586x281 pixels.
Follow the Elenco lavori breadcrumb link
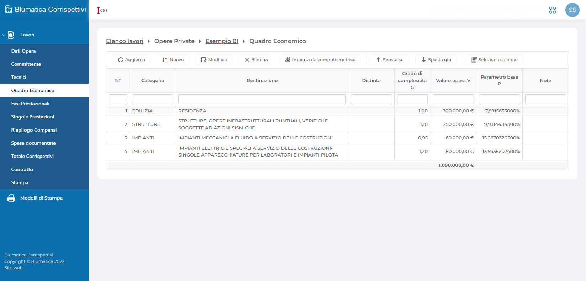coord(125,41)
